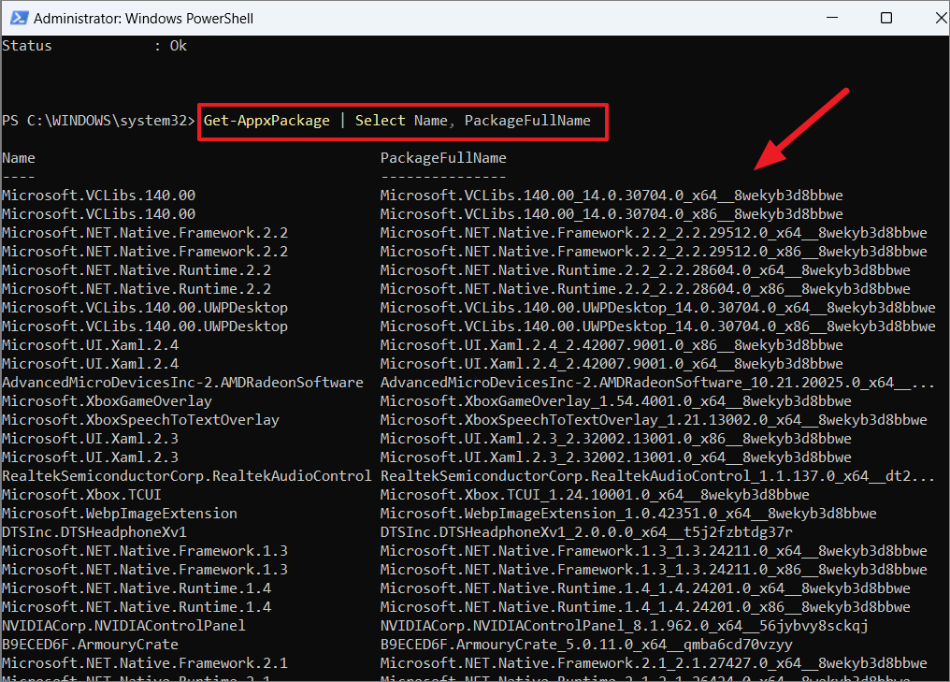Select Microsoft.XboxSpeechToTextOverlay name entry
The image size is (950, 682).
pyautogui.click(x=140, y=420)
